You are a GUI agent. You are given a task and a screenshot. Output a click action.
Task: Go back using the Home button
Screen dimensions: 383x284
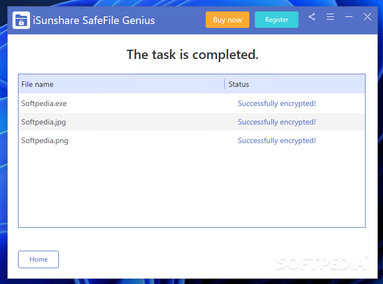pos(38,259)
